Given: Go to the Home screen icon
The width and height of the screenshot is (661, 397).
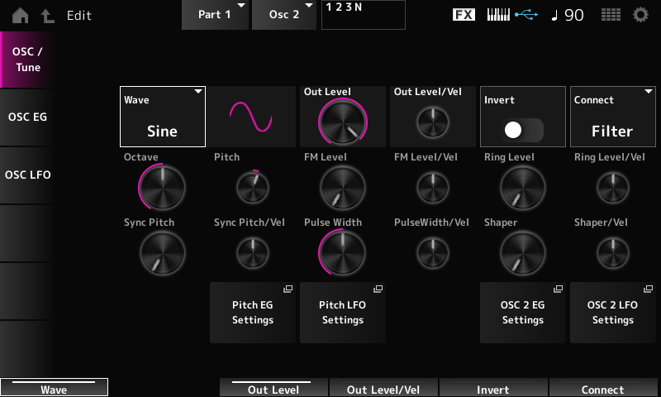Looking at the screenshot, I should pyautogui.click(x=19, y=16).
